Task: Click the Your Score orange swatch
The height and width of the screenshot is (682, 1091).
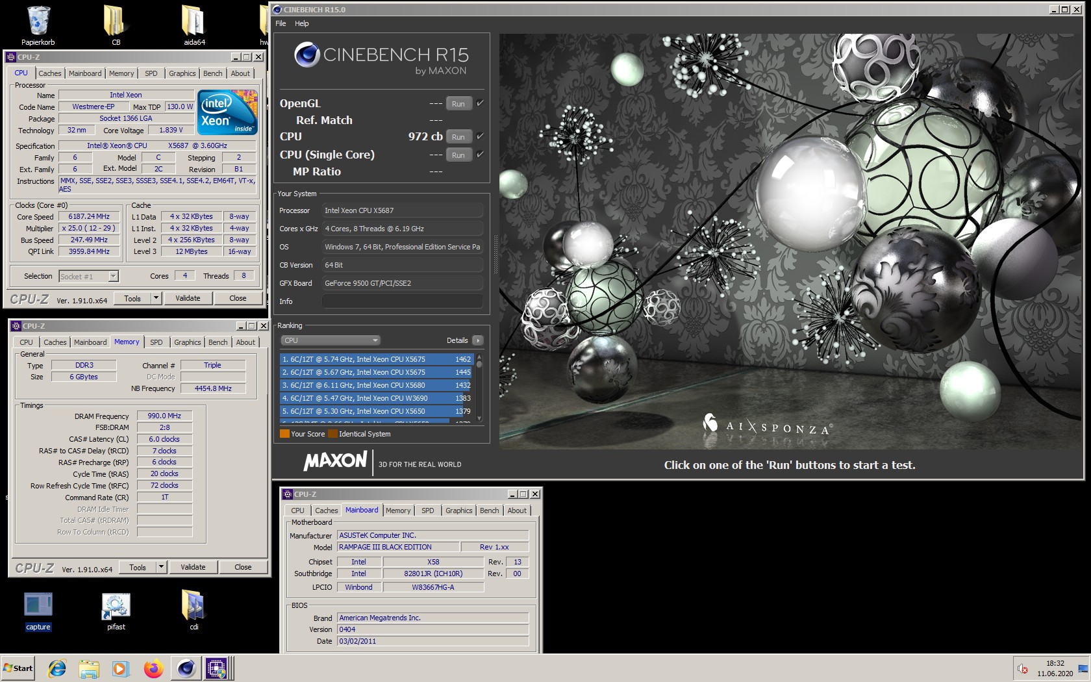Action: (x=284, y=434)
